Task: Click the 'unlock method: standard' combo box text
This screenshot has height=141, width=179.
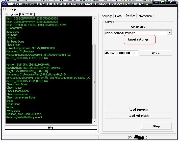Action: [120, 33]
